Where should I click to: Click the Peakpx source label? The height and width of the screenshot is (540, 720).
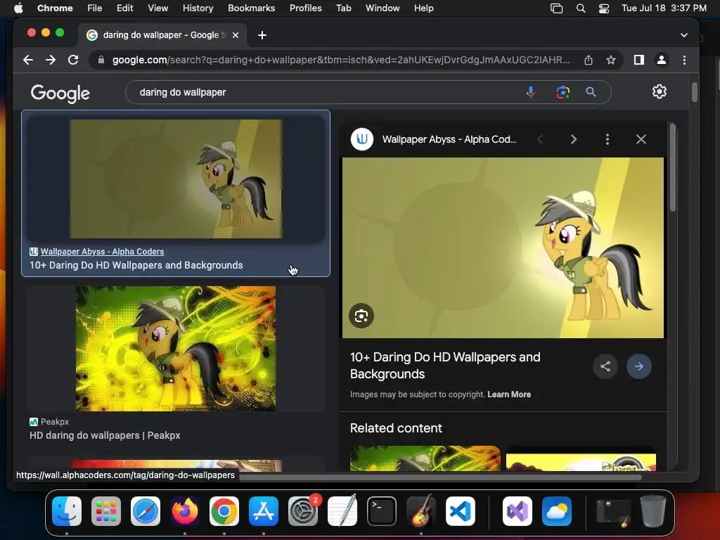(55, 422)
